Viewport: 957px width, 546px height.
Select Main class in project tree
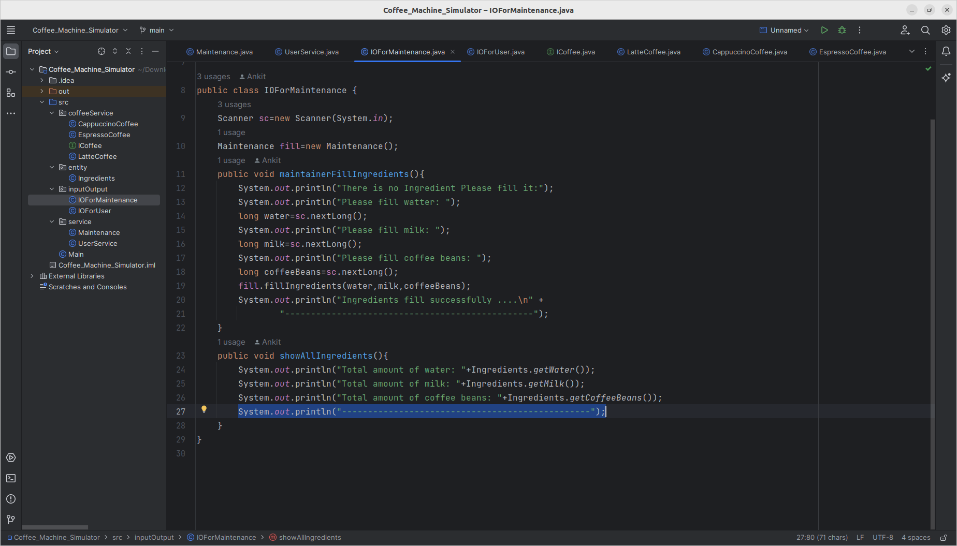[x=76, y=254]
